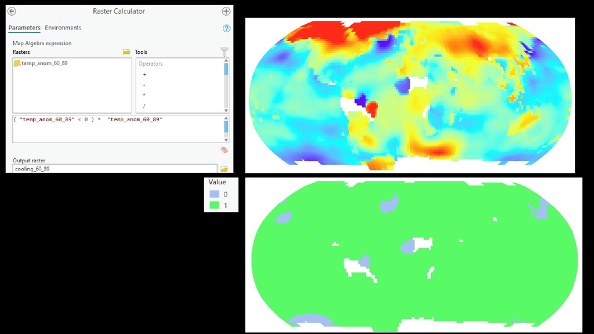Screen dimensions: 594x334
Task: Click the expression box scroll down arrow
Action: coord(226,140)
